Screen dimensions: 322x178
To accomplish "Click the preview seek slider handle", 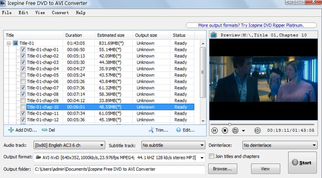I will [229, 124].
